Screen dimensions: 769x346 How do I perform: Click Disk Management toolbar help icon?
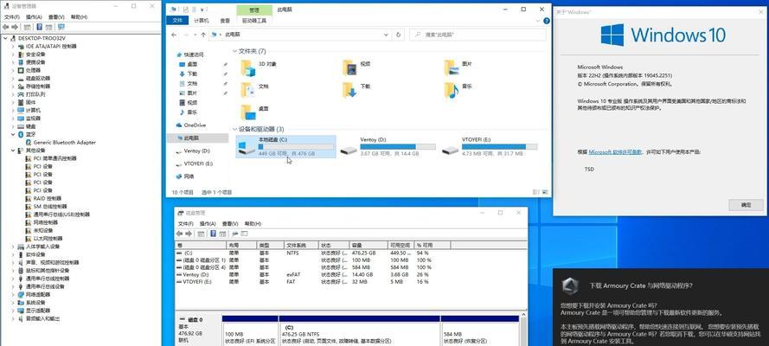[214, 234]
